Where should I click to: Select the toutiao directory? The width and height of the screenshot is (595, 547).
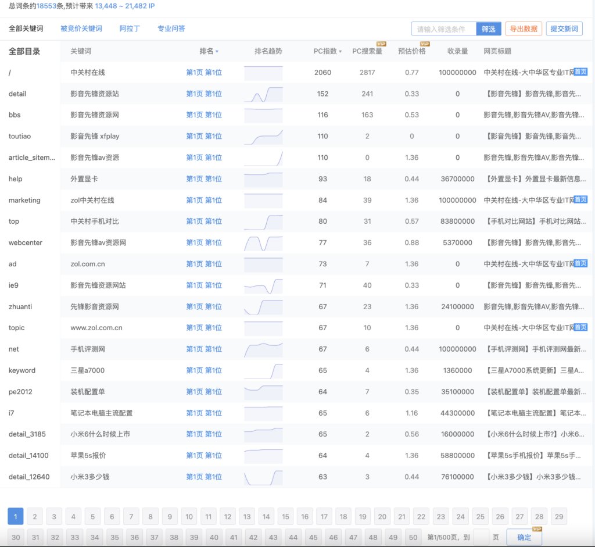click(x=20, y=136)
